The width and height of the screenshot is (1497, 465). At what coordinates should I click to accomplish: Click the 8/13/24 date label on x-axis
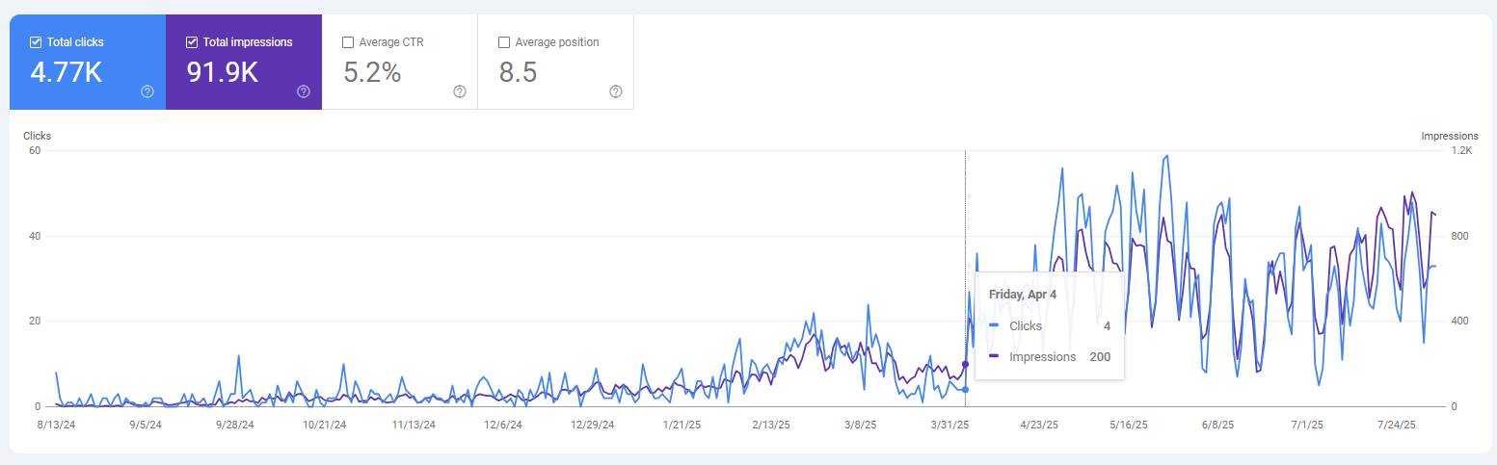(56, 425)
